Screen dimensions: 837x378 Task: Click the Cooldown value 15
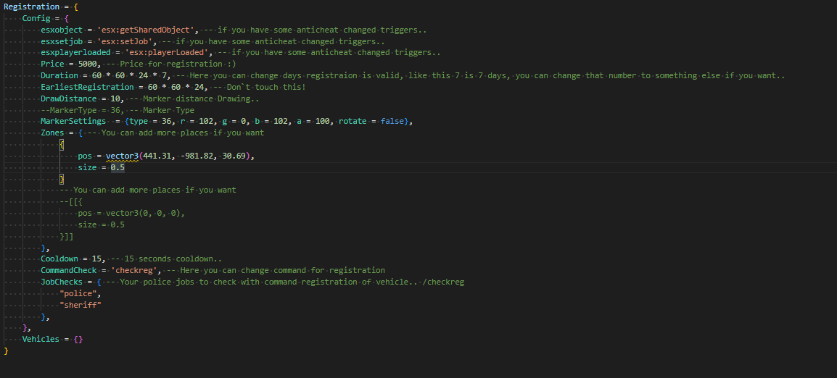[x=97, y=259]
